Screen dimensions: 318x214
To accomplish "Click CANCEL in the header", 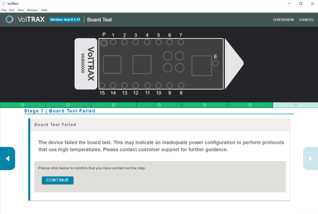I will tap(307, 20).
